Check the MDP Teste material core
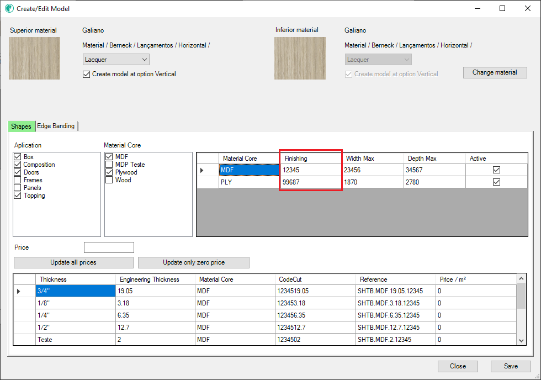This screenshot has width=541, height=380. tap(110, 165)
